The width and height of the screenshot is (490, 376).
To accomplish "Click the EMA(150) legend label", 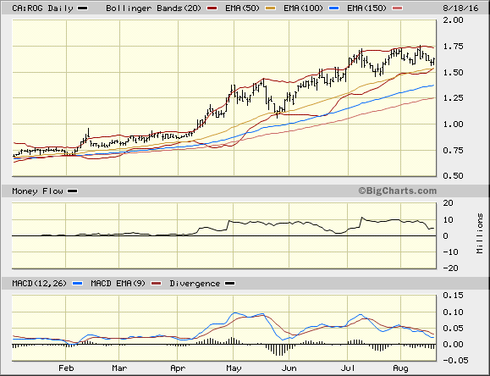I will (367, 8).
